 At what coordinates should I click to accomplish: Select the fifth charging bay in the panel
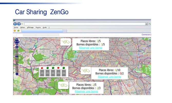pos(64,73)
